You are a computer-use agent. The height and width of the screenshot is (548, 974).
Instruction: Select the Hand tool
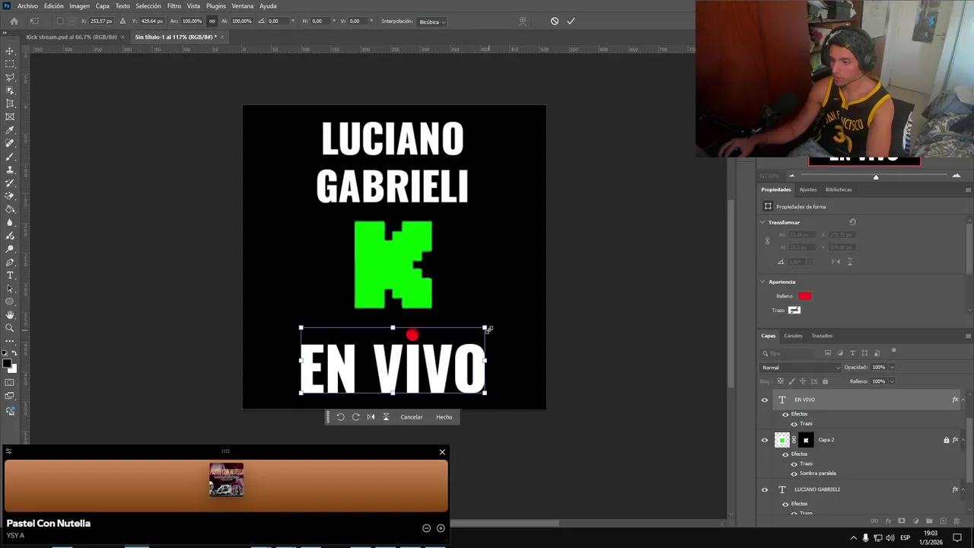[x=10, y=314]
